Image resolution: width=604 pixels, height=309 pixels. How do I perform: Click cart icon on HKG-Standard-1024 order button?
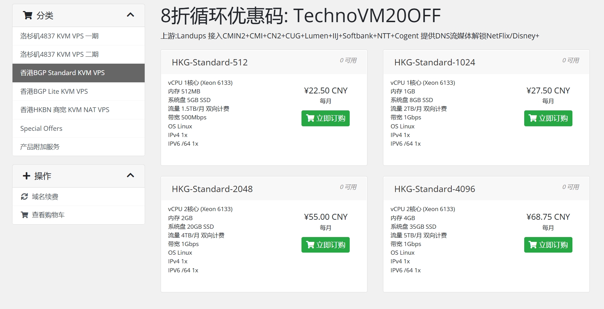533,118
